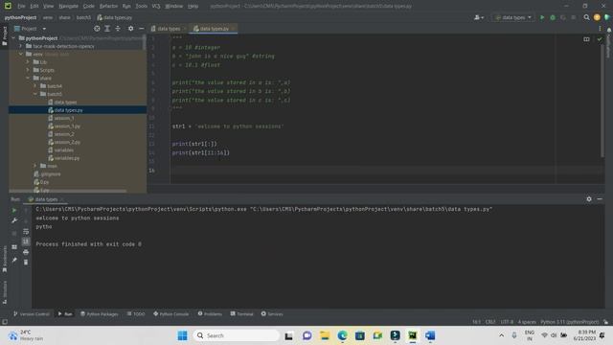The height and width of the screenshot is (345, 613).
Task: Hide the Run panel with minus
Action: click(600, 199)
